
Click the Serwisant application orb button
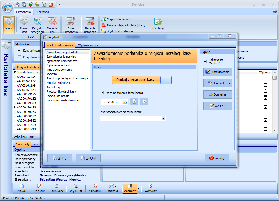pyautogui.click(x=7, y=8)
